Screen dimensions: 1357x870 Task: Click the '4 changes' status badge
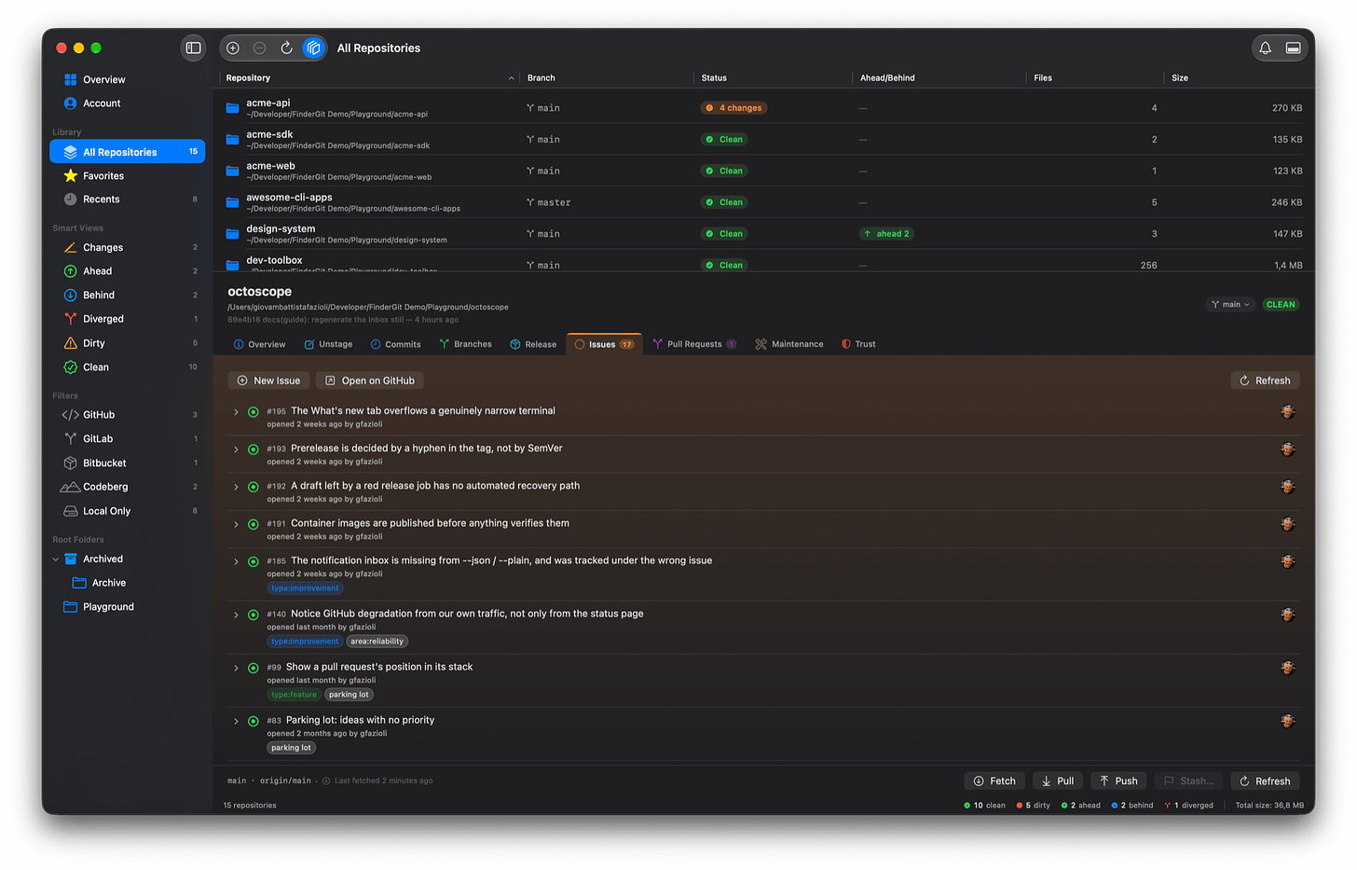pyautogui.click(x=734, y=108)
